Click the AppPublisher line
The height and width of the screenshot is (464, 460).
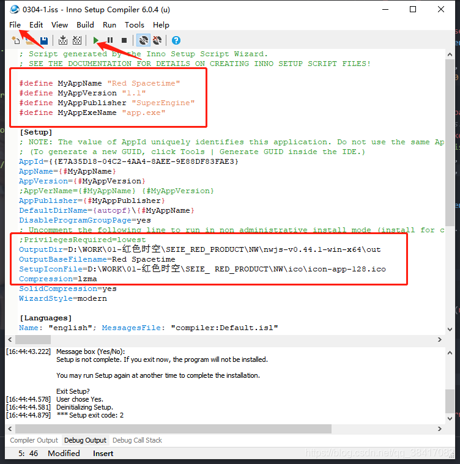(92, 201)
